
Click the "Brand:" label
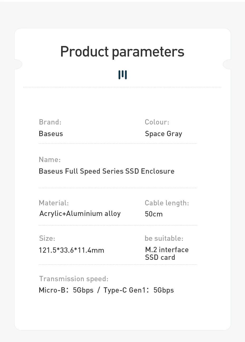(50, 122)
